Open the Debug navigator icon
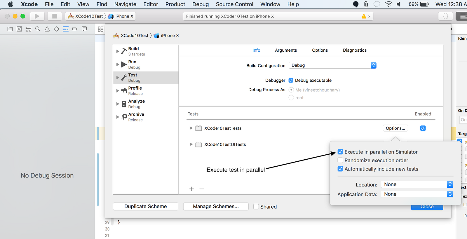467x239 pixels. click(66, 29)
